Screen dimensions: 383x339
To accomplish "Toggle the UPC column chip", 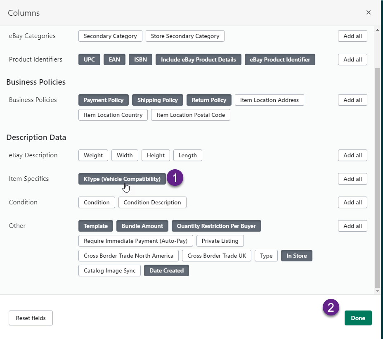I will click(89, 59).
